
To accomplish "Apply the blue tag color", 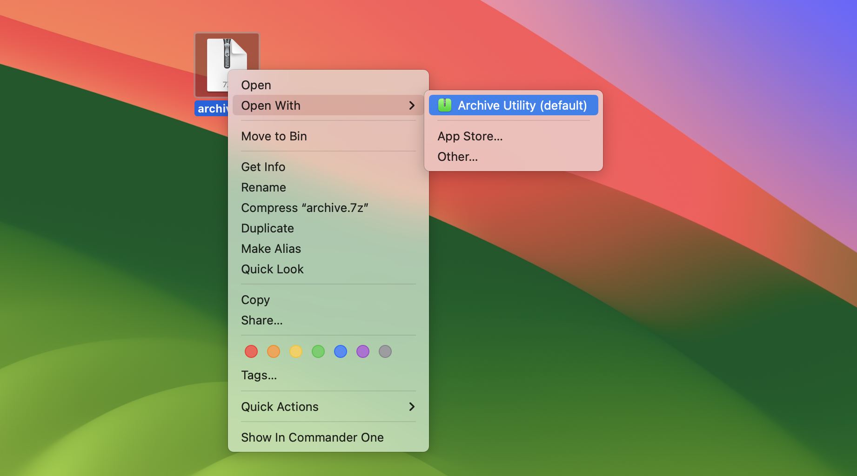I will pyautogui.click(x=341, y=351).
